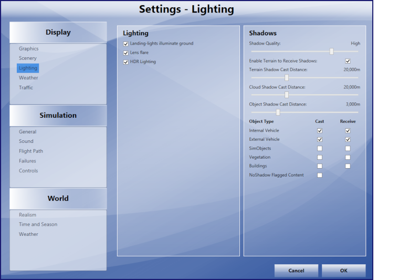
Task: Click the Display section header
Action: point(58,33)
